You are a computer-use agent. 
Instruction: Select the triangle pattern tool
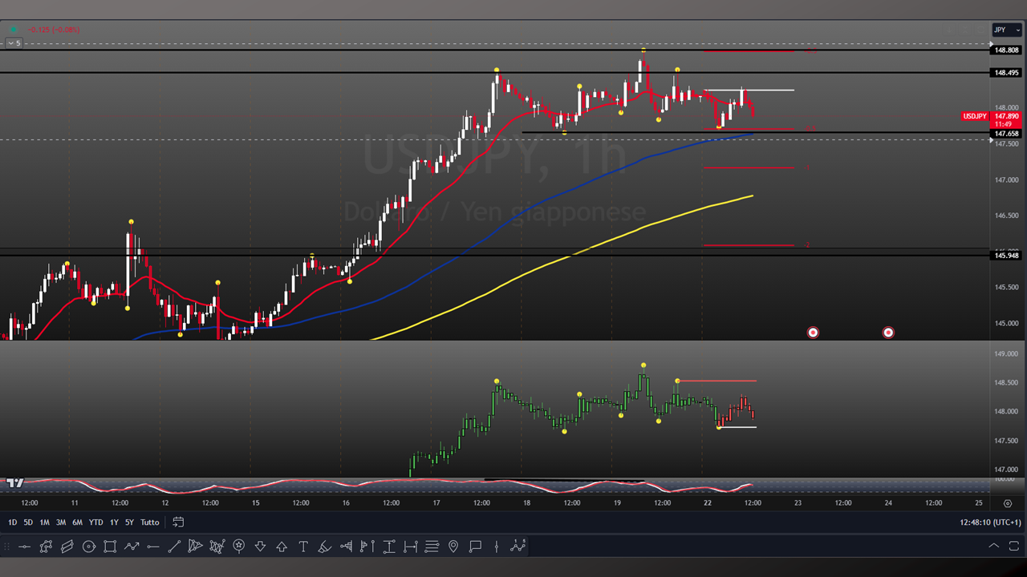coord(196,547)
